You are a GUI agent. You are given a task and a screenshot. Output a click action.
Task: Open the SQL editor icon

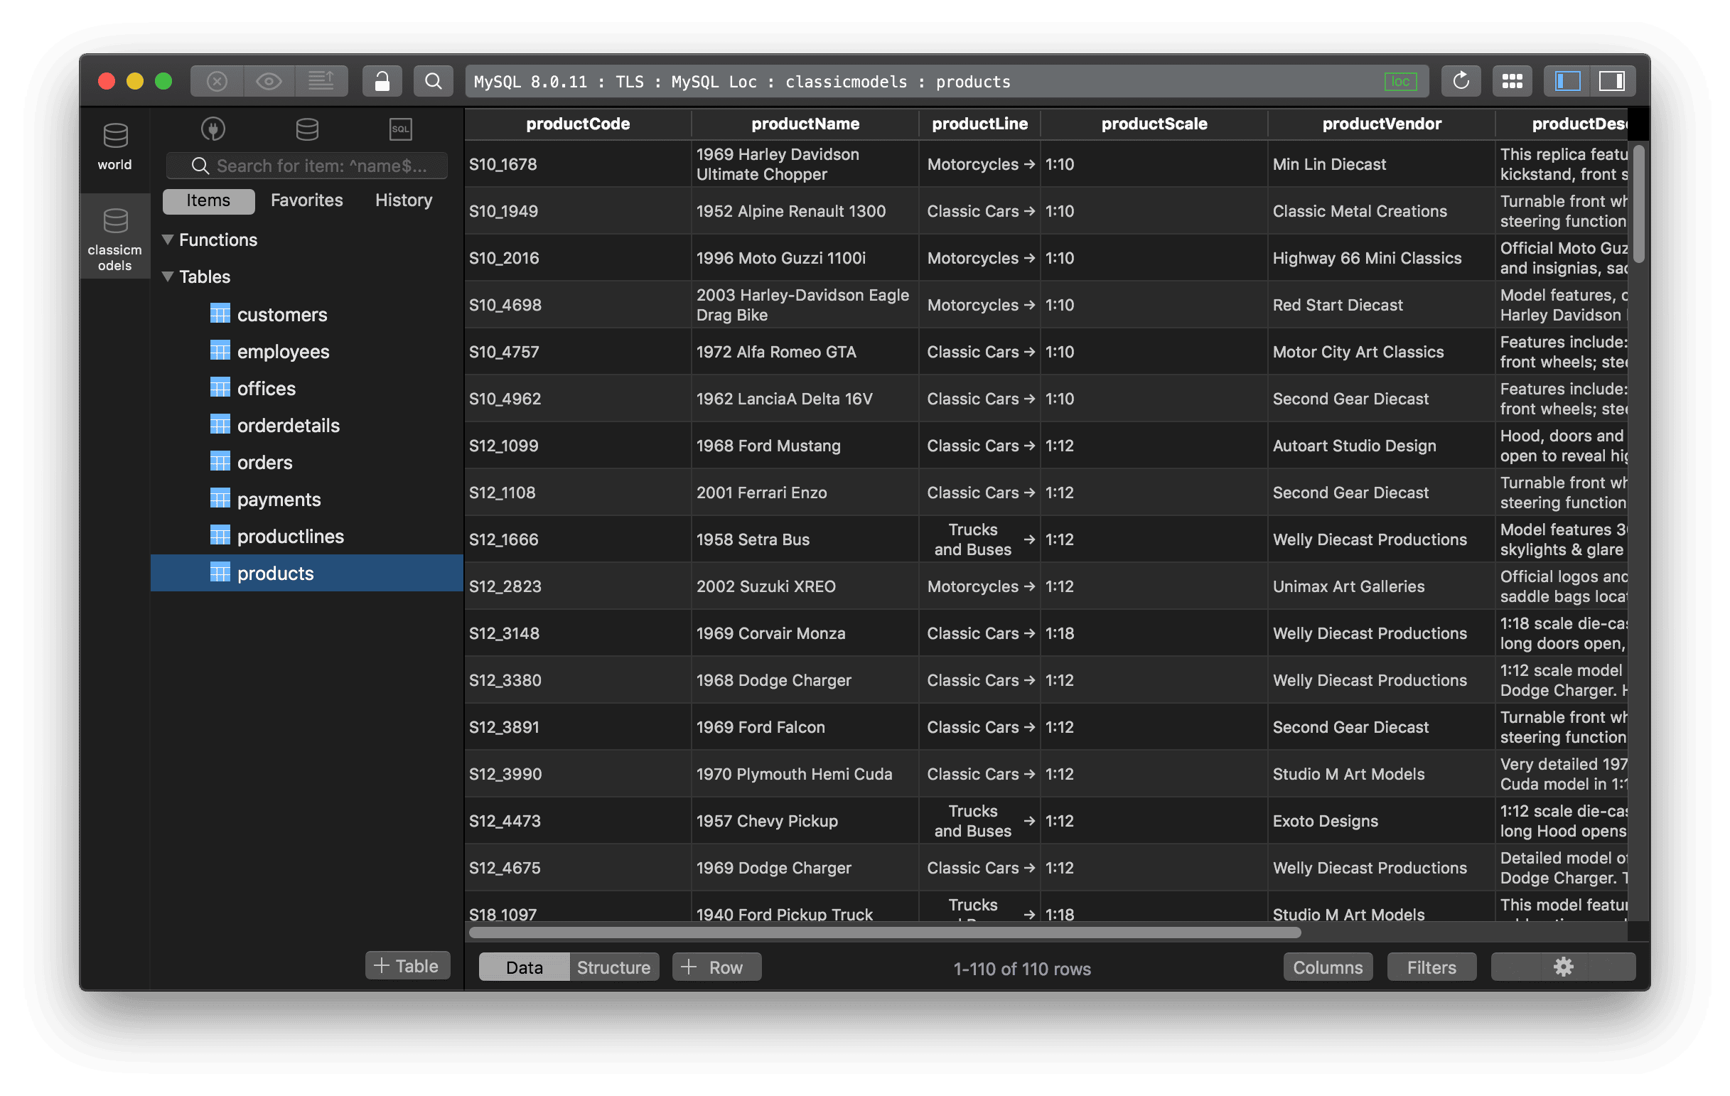tap(400, 129)
